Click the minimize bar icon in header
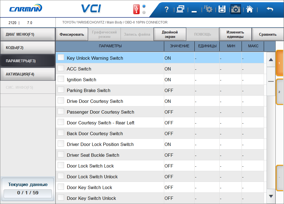 [194, 12]
